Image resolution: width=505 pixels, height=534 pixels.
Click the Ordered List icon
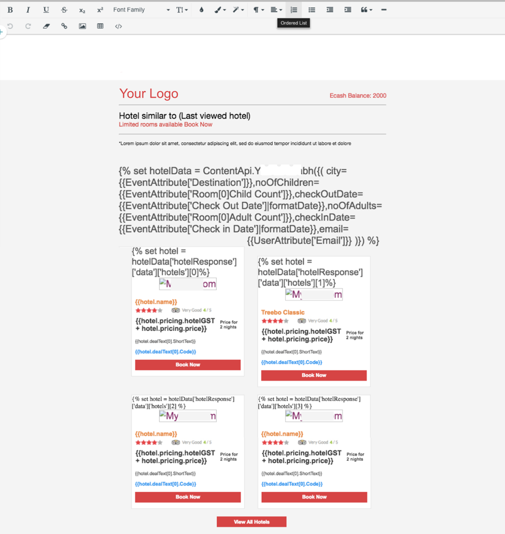(294, 10)
